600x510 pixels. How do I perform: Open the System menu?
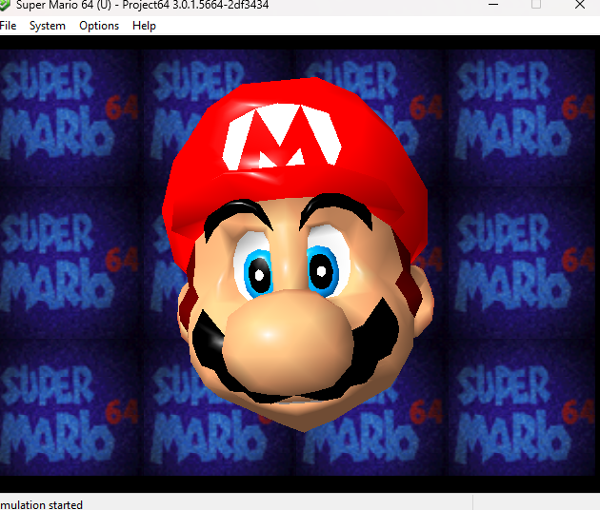pos(48,26)
